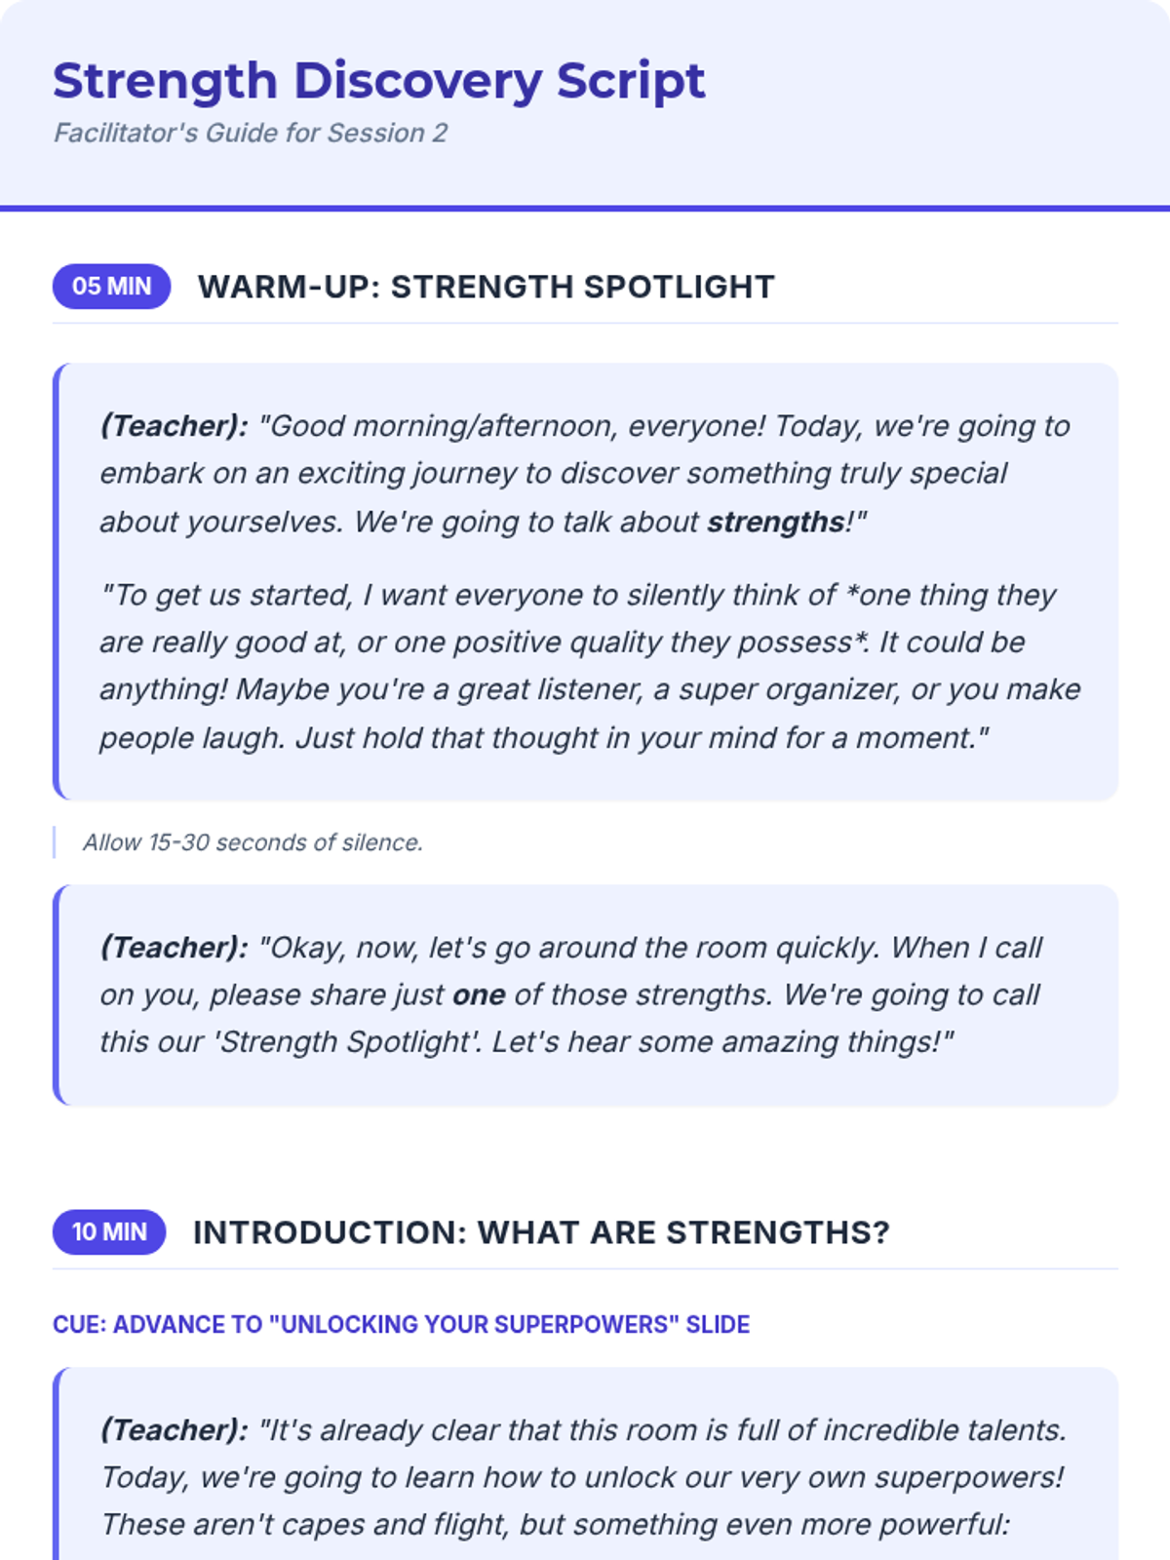Click the cue to advance Superpowers slide
1170x1560 pixels.
point(402,1325)
